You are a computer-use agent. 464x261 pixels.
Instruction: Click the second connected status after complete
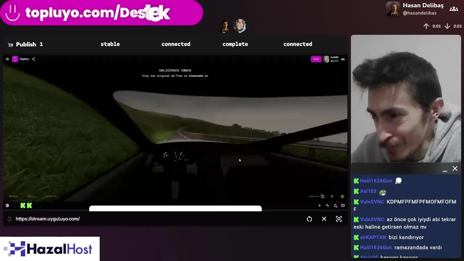coord(298,44)
